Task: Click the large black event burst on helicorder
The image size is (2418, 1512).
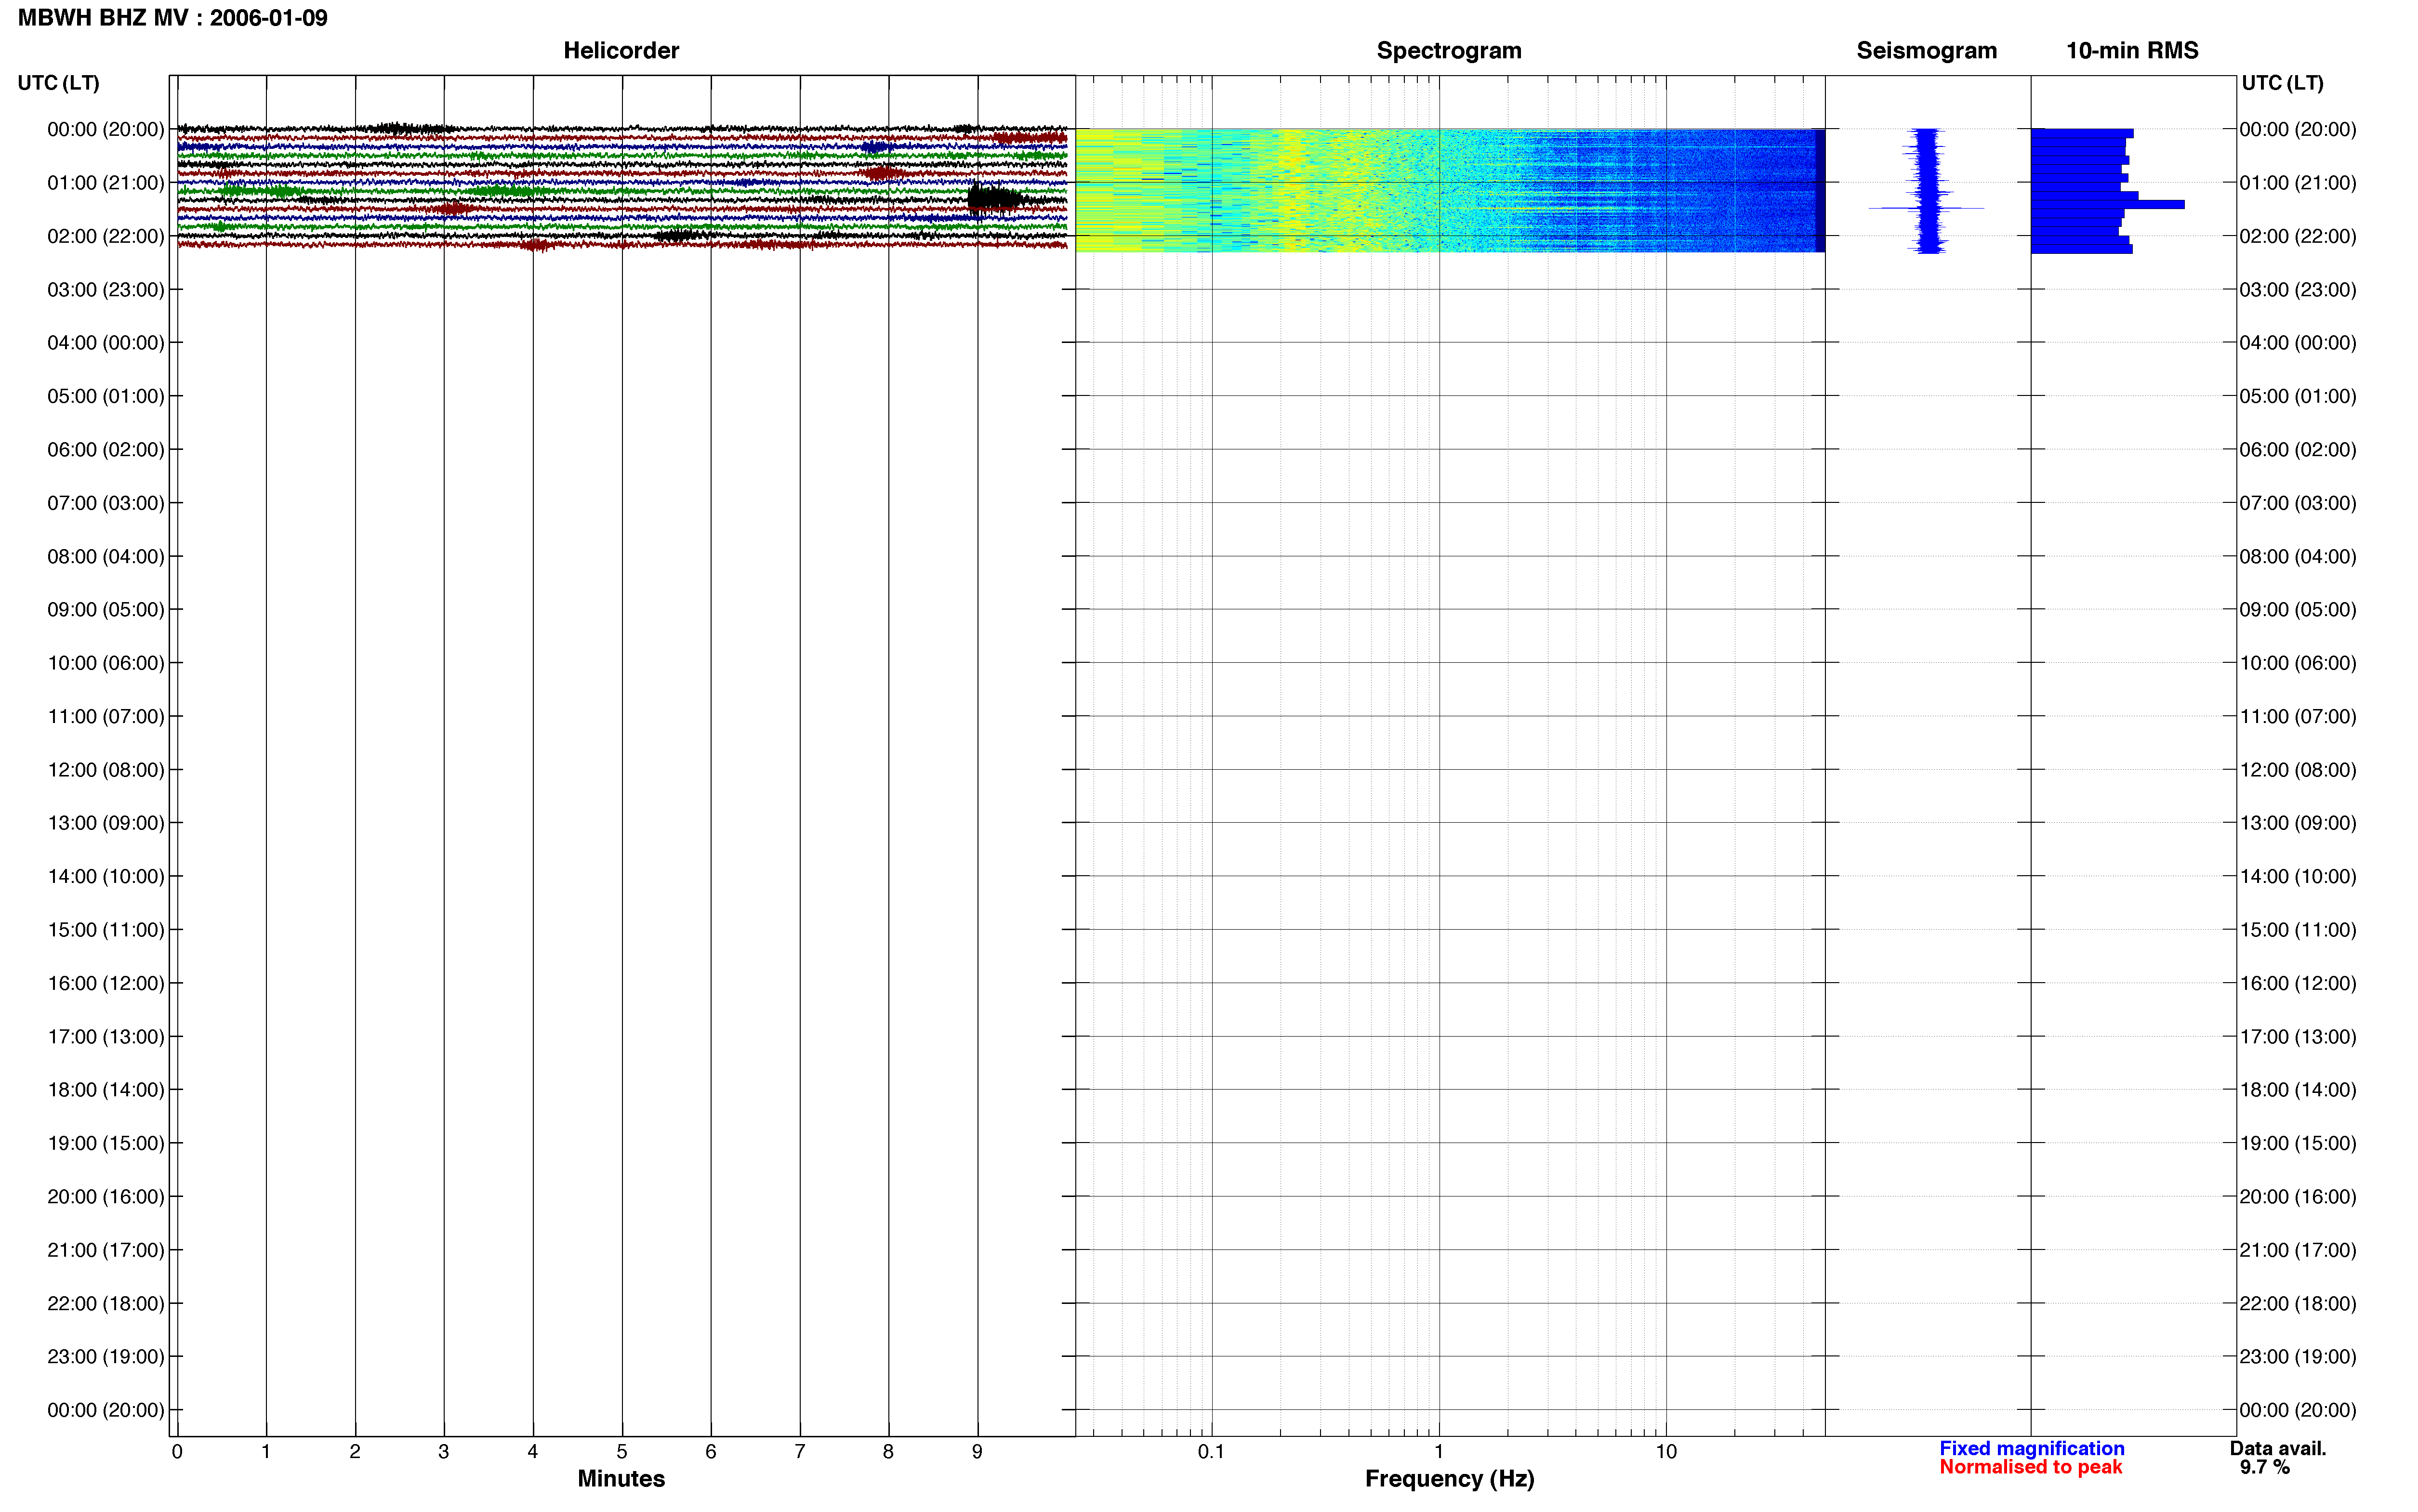Action: point(993,198)
